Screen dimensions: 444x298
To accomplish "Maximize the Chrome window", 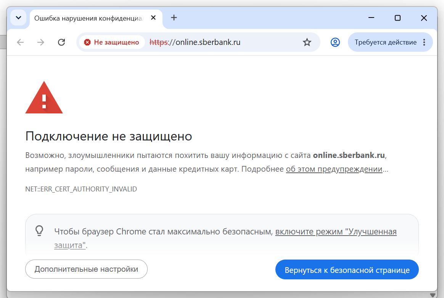I will coord(397,18).
